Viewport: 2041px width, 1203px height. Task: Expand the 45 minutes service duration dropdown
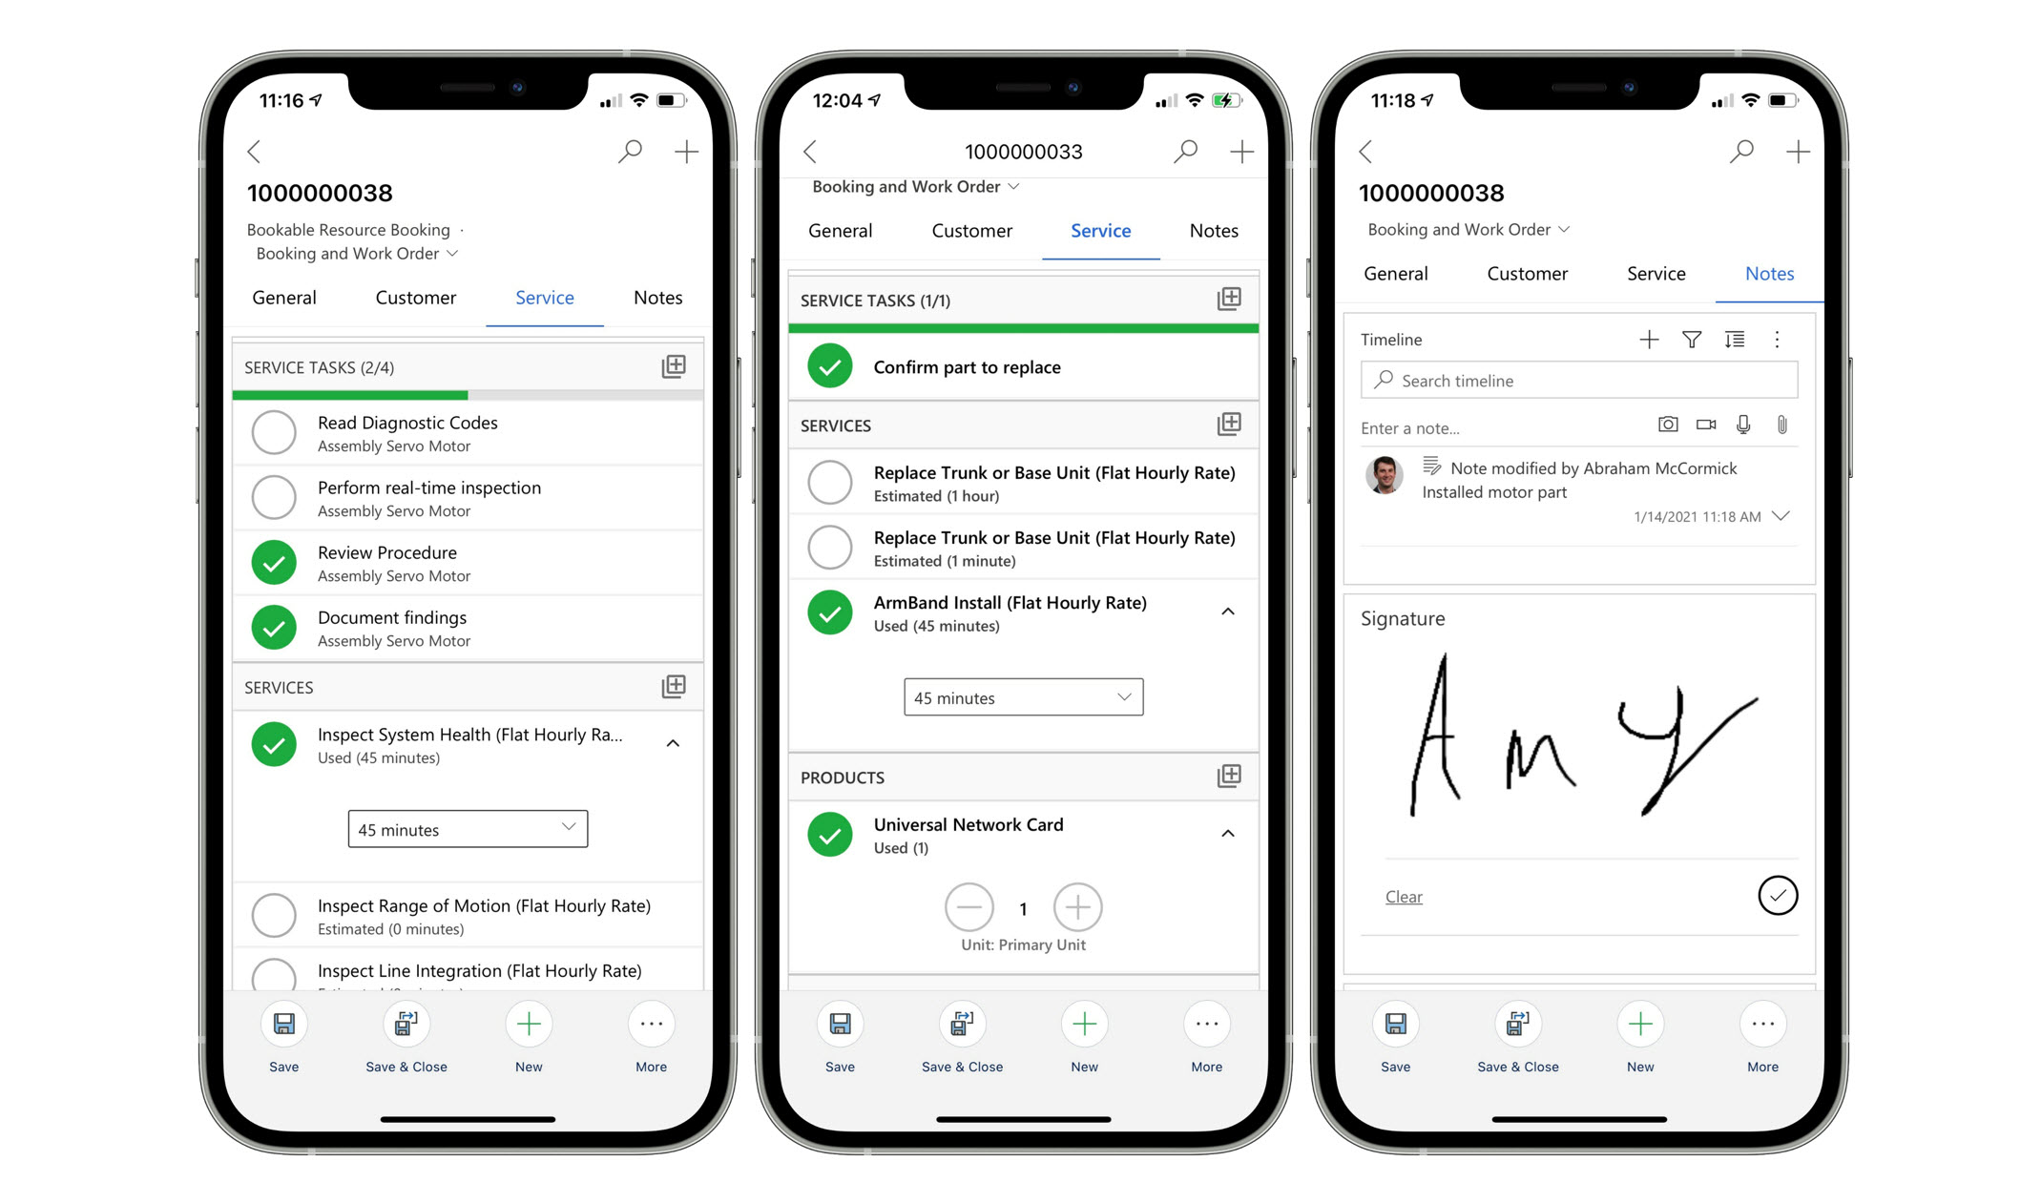(x=1021, y=697)
